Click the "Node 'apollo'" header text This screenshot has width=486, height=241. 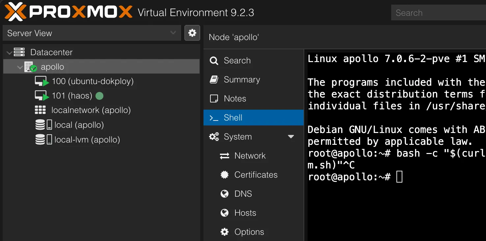tap(234, 37)
